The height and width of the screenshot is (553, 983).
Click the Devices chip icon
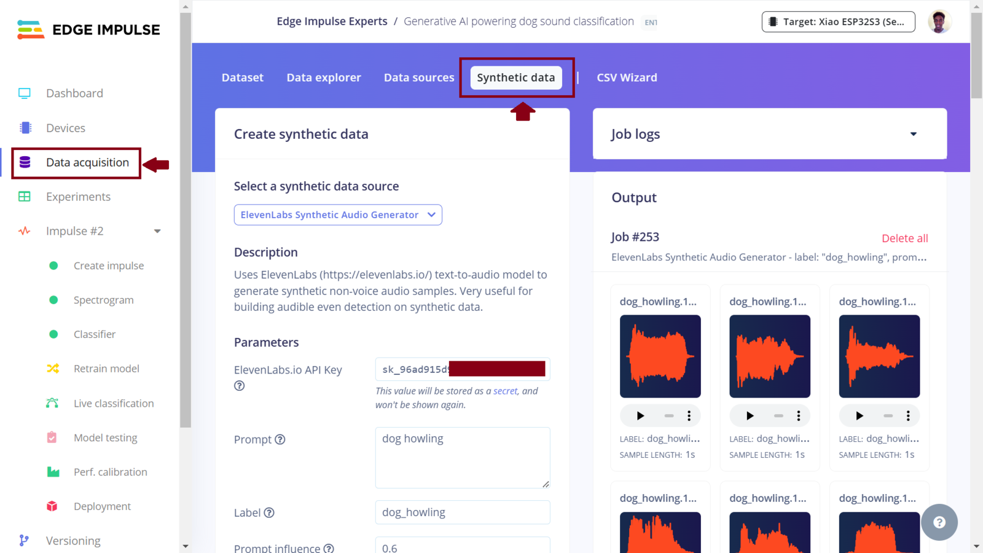pyautogui.click(x=25, y=128)
